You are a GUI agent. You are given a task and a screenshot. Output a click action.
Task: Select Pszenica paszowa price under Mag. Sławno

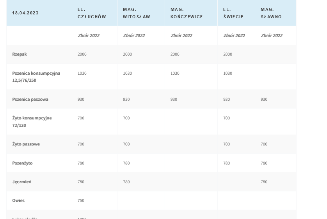pos(264,99)
